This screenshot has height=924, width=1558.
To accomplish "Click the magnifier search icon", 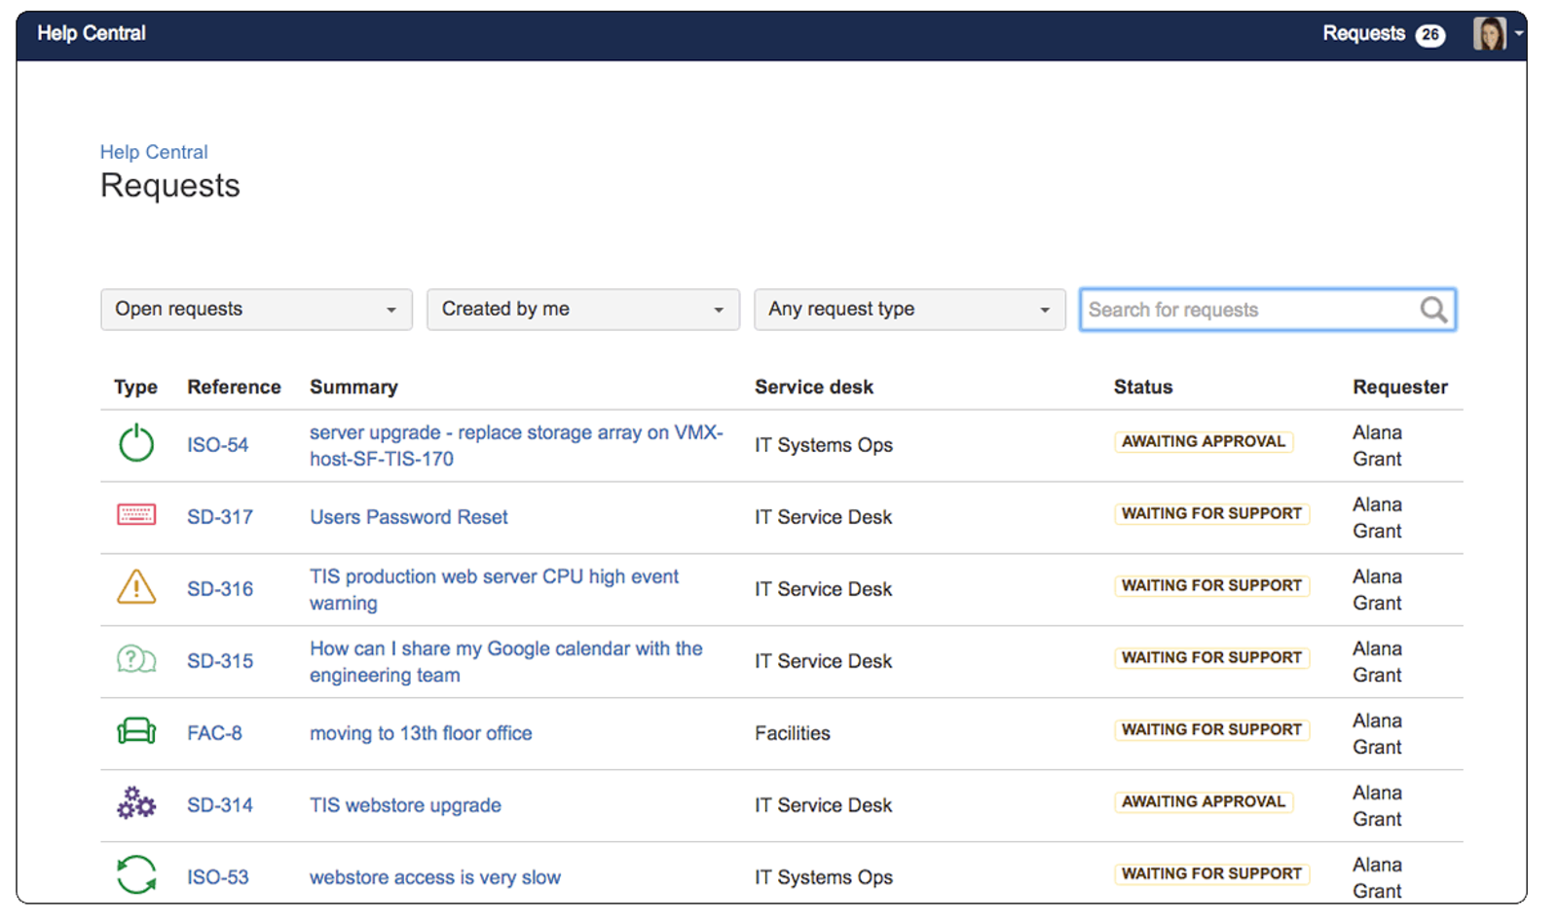I will pyautogui.click(x=1433, y=310).
